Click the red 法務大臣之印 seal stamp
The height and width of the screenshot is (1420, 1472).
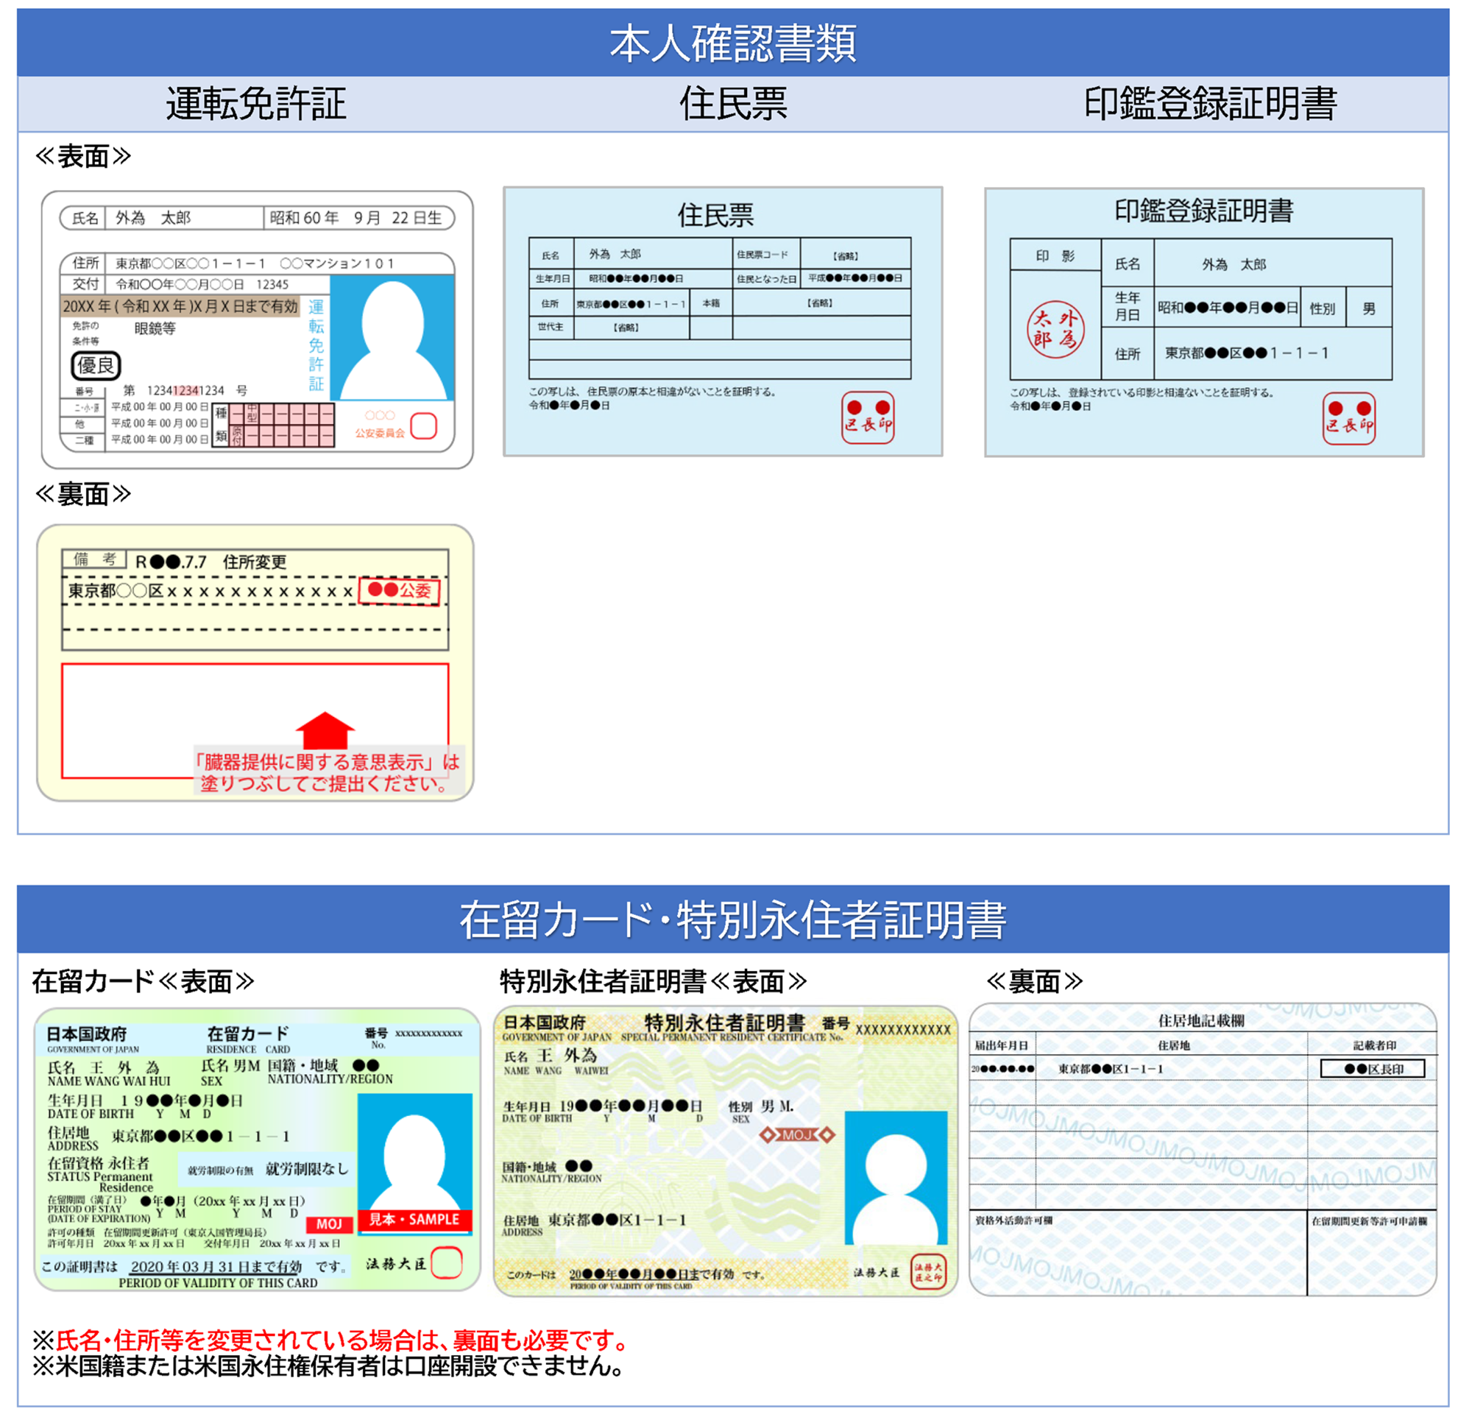pos(928,1272)
